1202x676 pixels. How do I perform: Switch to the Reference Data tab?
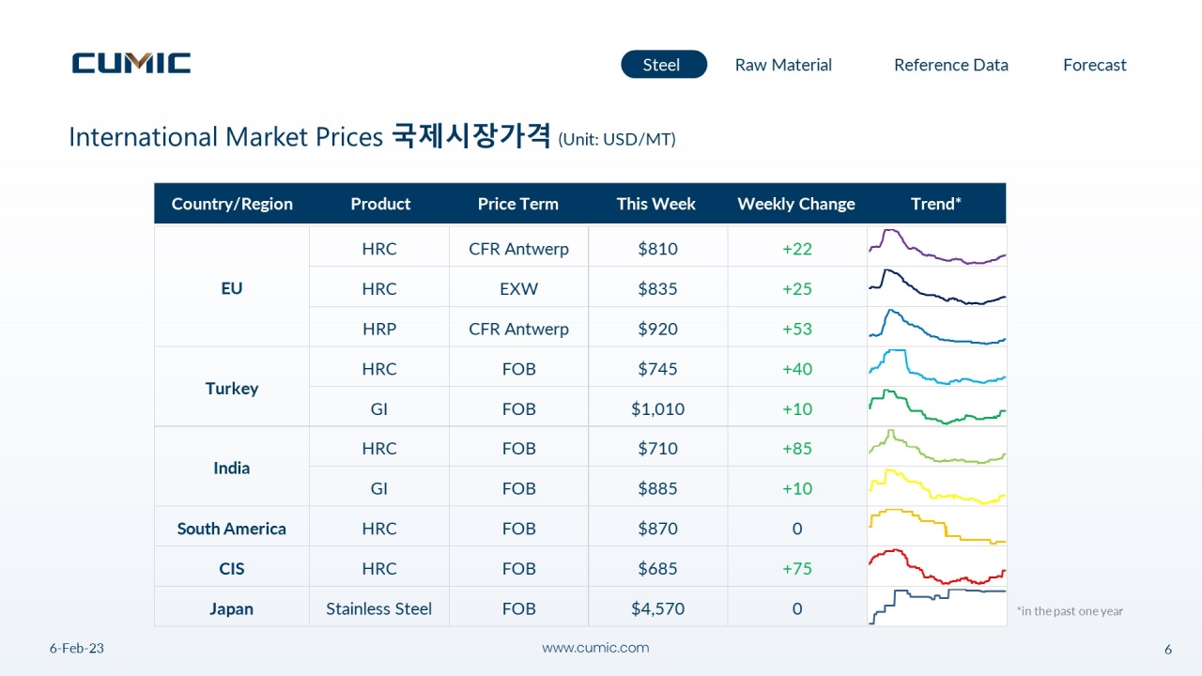tap(950, 65)
